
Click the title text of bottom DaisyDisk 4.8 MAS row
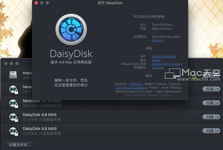click(x=40, y=129)
